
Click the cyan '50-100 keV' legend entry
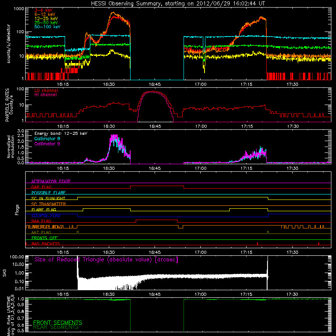[x=47, y=27]
